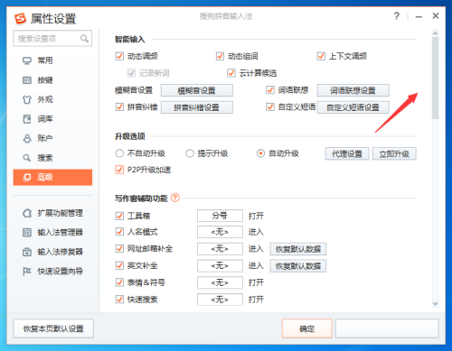Open 词语联想设置
Screen dimensions: 452x351
353,90
